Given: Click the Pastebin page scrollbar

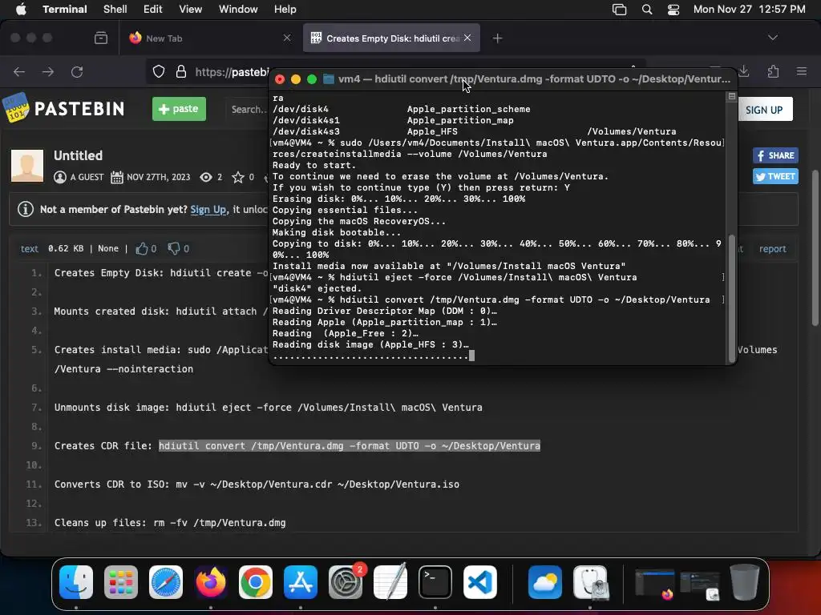Looking at the screenshot, I should (x=815, y=248).
